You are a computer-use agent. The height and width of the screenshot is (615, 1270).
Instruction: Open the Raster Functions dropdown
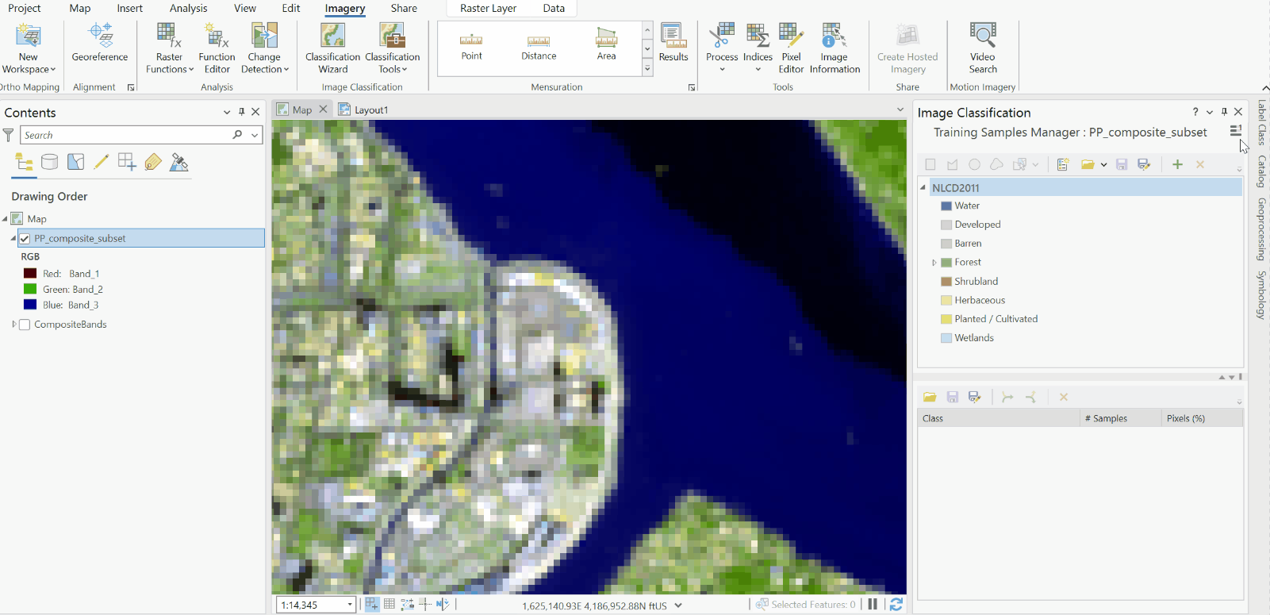[169, 63]
